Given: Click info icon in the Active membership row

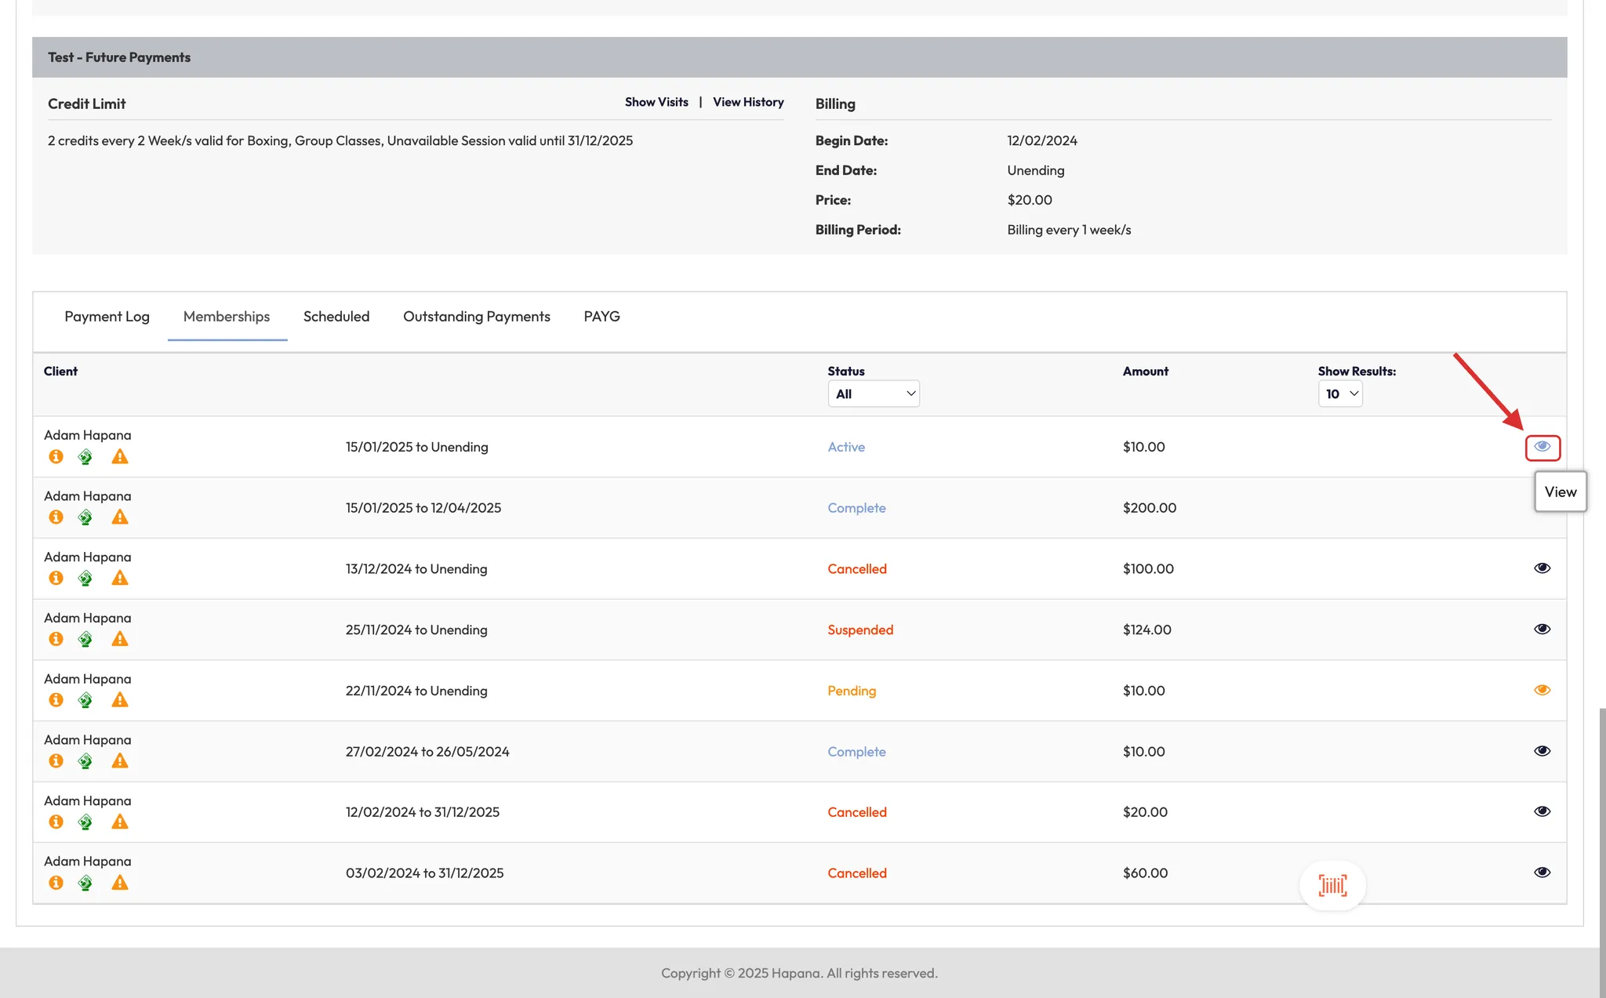Looking at the screenshot, I should (56, 456).
